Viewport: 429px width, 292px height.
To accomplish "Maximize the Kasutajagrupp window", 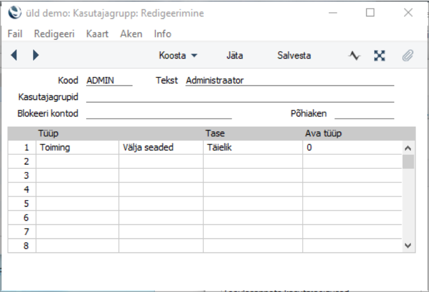I will coord(370,13).
